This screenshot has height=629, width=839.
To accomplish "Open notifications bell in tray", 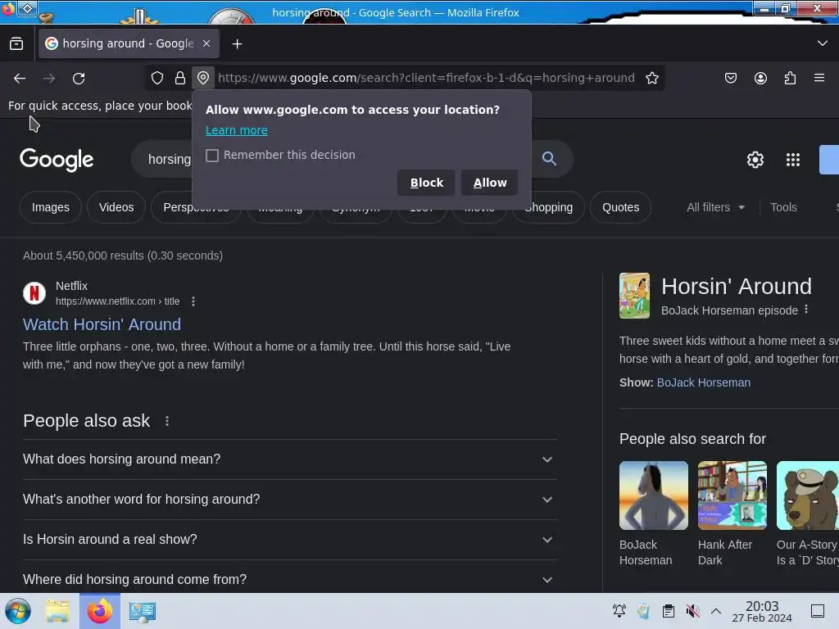I will 619,611.
